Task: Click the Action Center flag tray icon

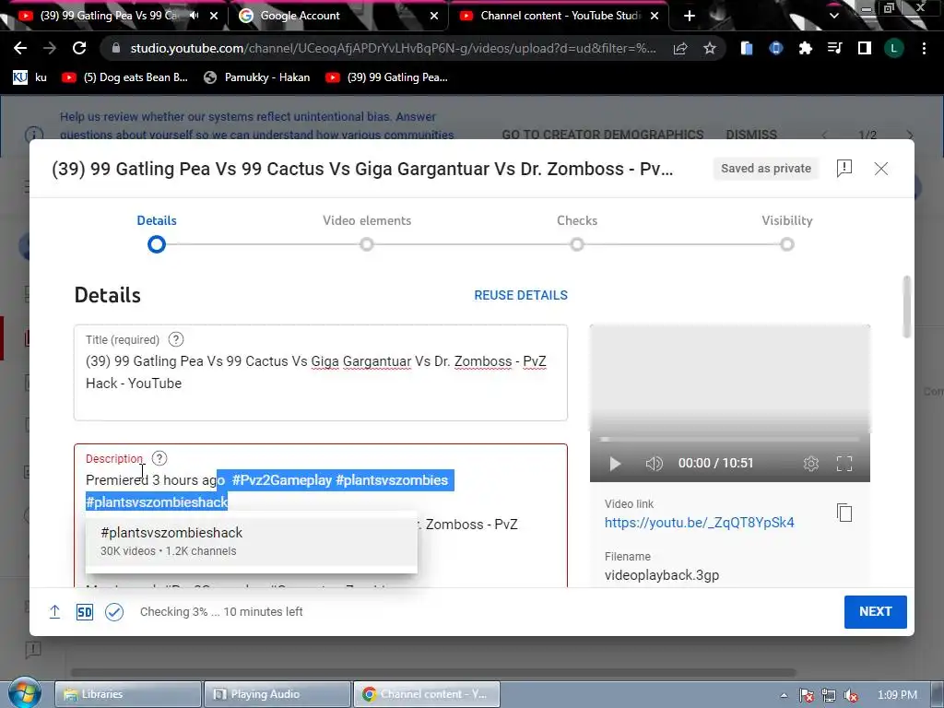Action: tap(806, 695)
